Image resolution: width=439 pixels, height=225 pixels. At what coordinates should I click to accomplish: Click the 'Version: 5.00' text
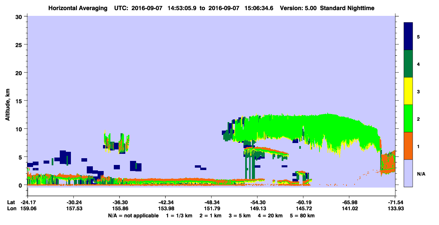298,8
